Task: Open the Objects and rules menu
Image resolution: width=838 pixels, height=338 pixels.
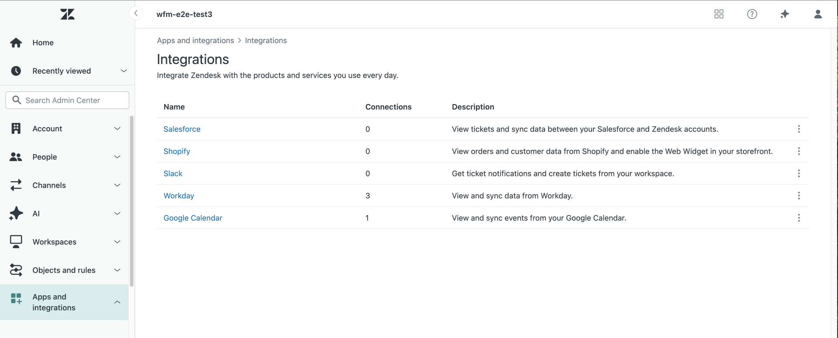Action: [64, 270]
